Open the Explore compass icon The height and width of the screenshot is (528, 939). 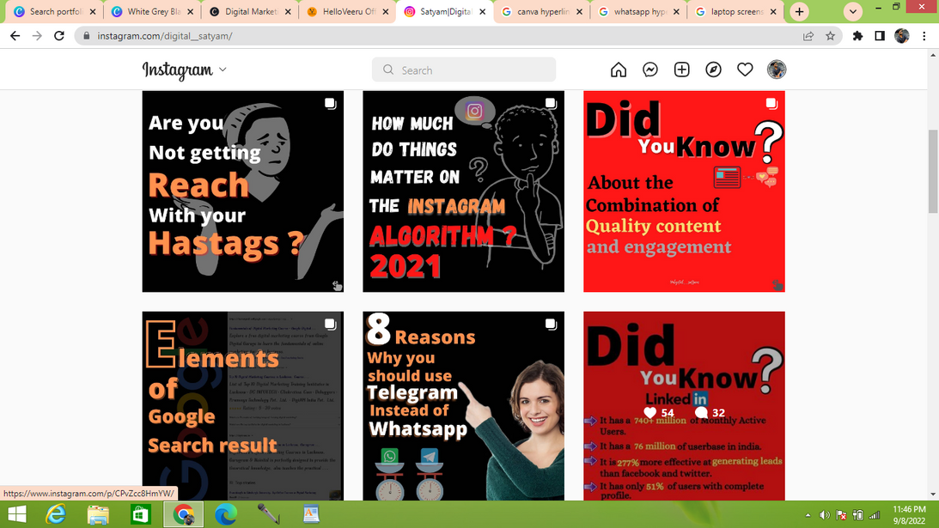714,70
